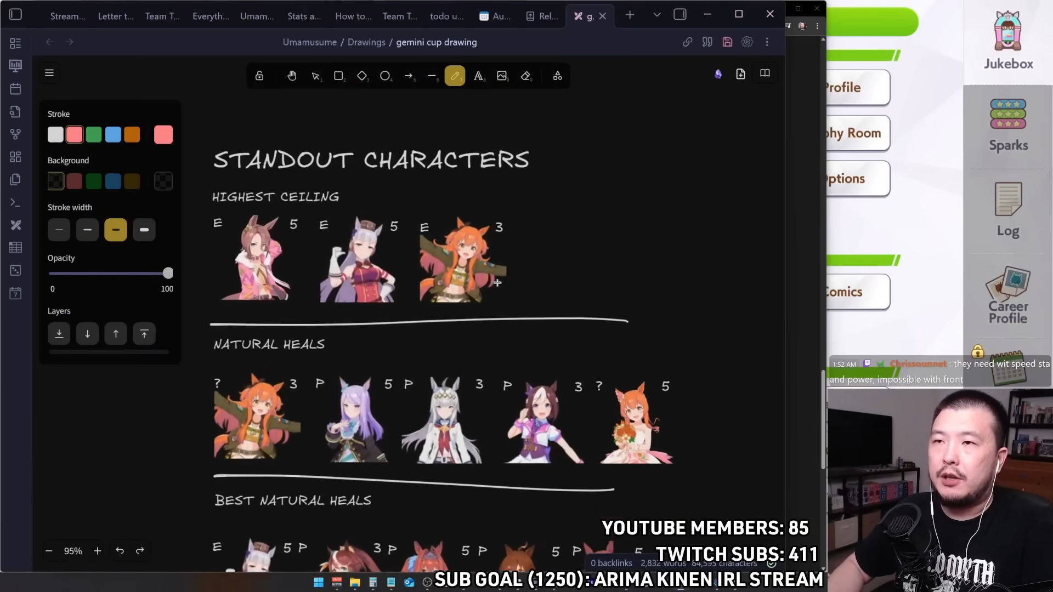Pick the orange stroke color swatch
This screenshot has width=1053, height=592.
click(132, 135)
